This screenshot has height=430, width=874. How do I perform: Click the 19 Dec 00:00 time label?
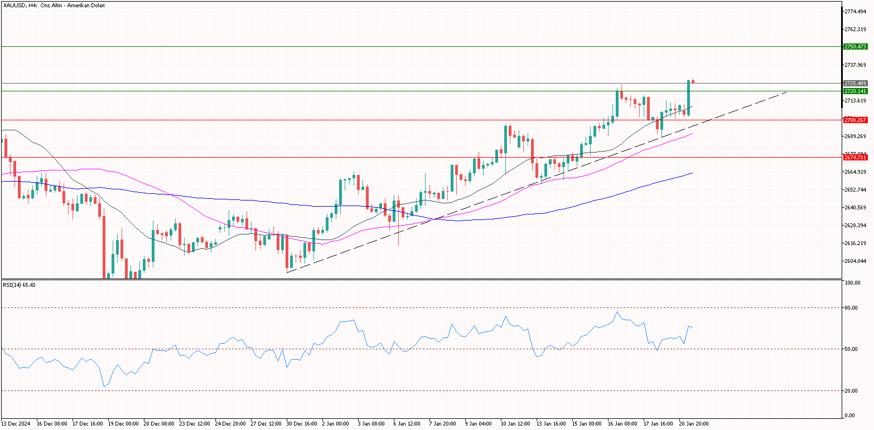point(124,424)
